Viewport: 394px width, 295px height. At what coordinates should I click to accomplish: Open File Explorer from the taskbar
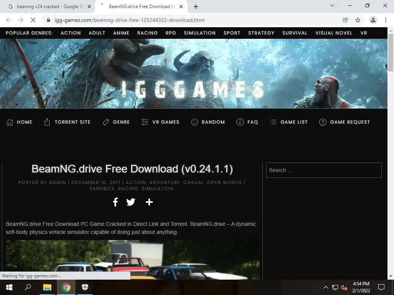tap(47, 287)
